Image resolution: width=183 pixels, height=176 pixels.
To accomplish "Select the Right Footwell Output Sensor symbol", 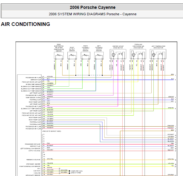I will [x=85, y=56].
